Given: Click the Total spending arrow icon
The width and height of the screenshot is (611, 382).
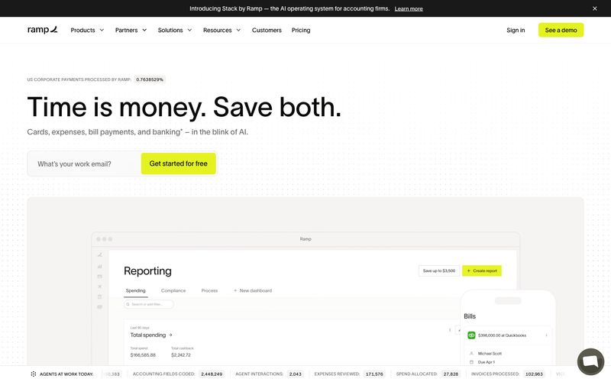Looking at the screenshot, I should pos(170,335).
